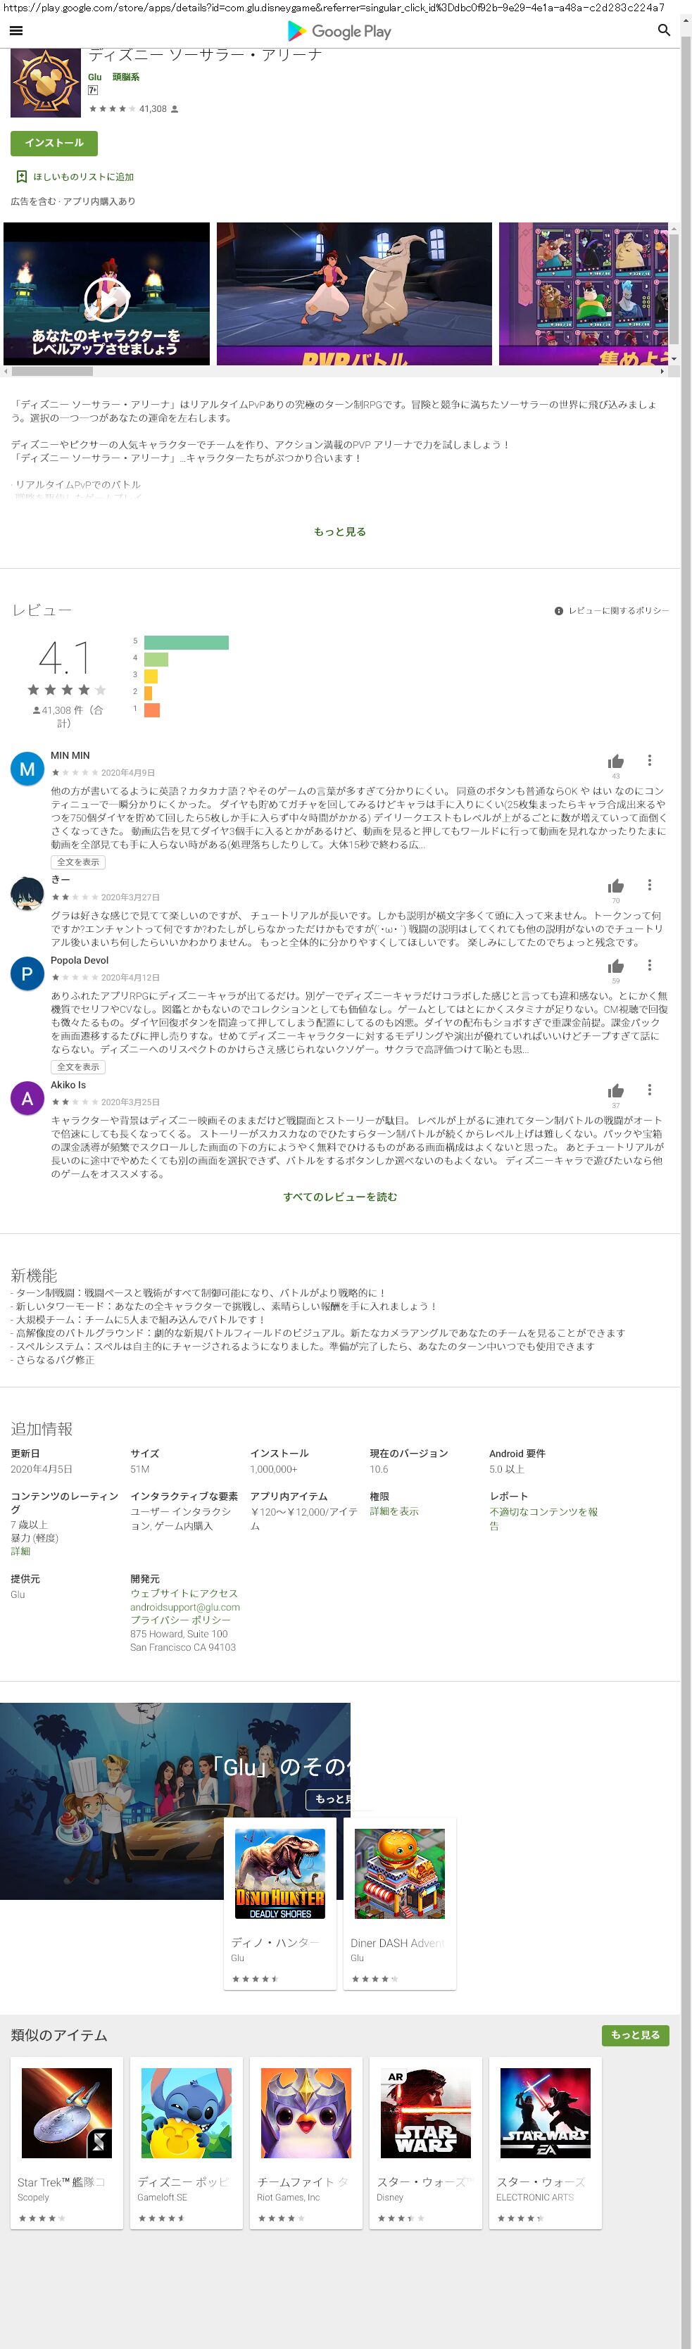692x2349 pixels.
Task: Open レビューに関するポリシー link
Action: tap(618, 611)
